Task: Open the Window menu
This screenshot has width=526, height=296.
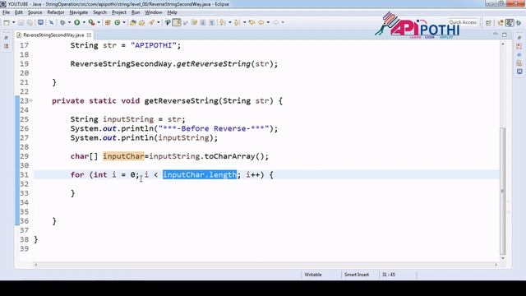Action: point(154,12)
